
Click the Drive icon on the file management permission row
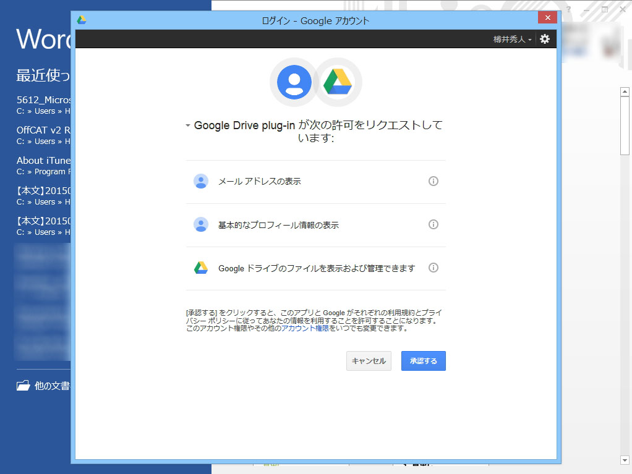click(200, 268)
